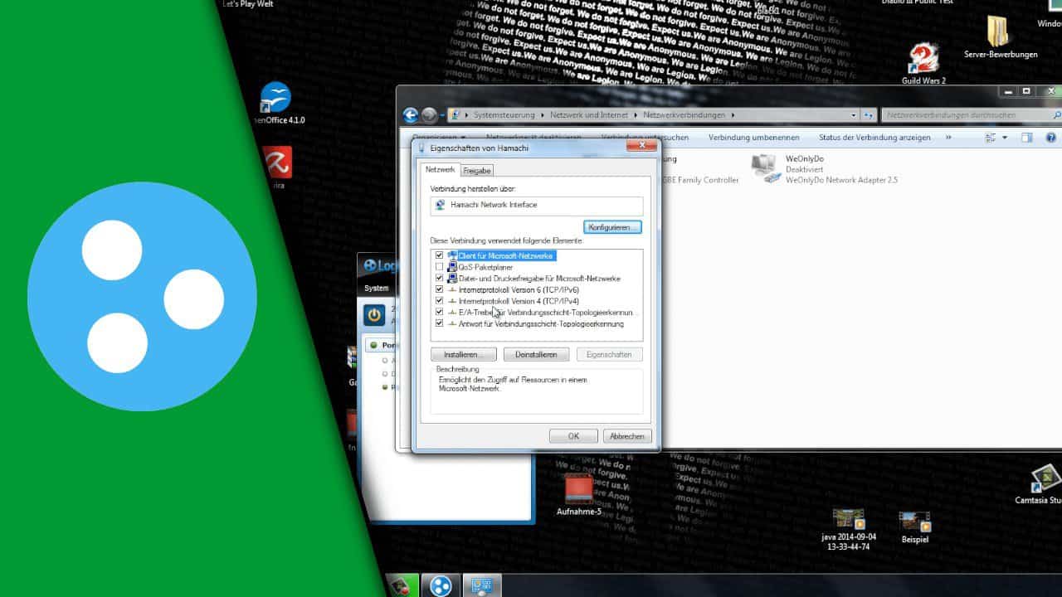Open help in the Netzwerkverbindungen window
1062x597 pixels.
(x=1050, y=138)
